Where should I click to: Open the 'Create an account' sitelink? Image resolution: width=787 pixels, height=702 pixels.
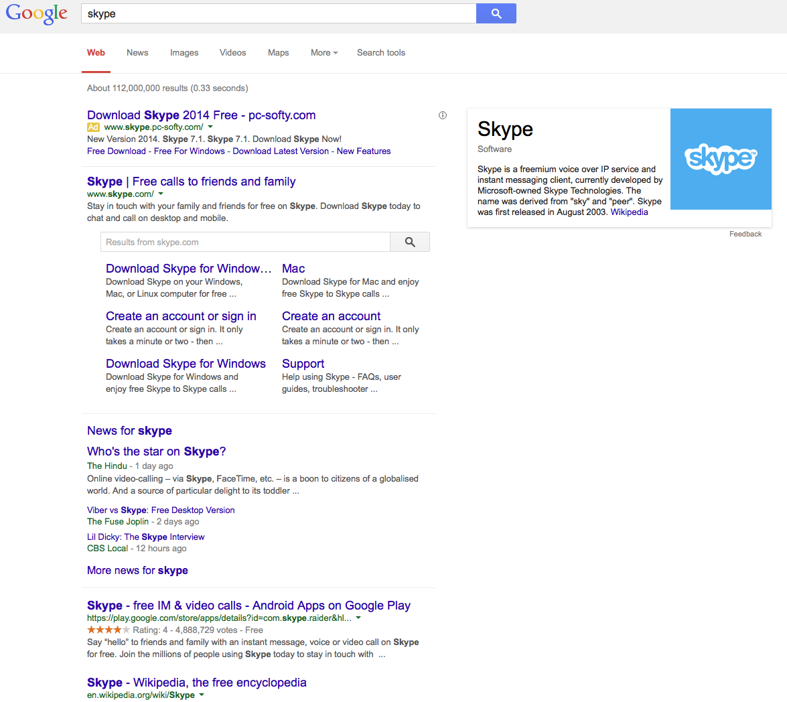(332, 316)
